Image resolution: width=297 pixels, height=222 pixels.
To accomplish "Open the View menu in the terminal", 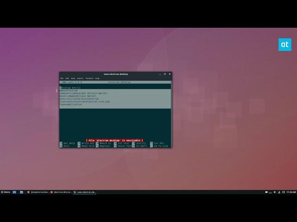I will tap(73, 78).
